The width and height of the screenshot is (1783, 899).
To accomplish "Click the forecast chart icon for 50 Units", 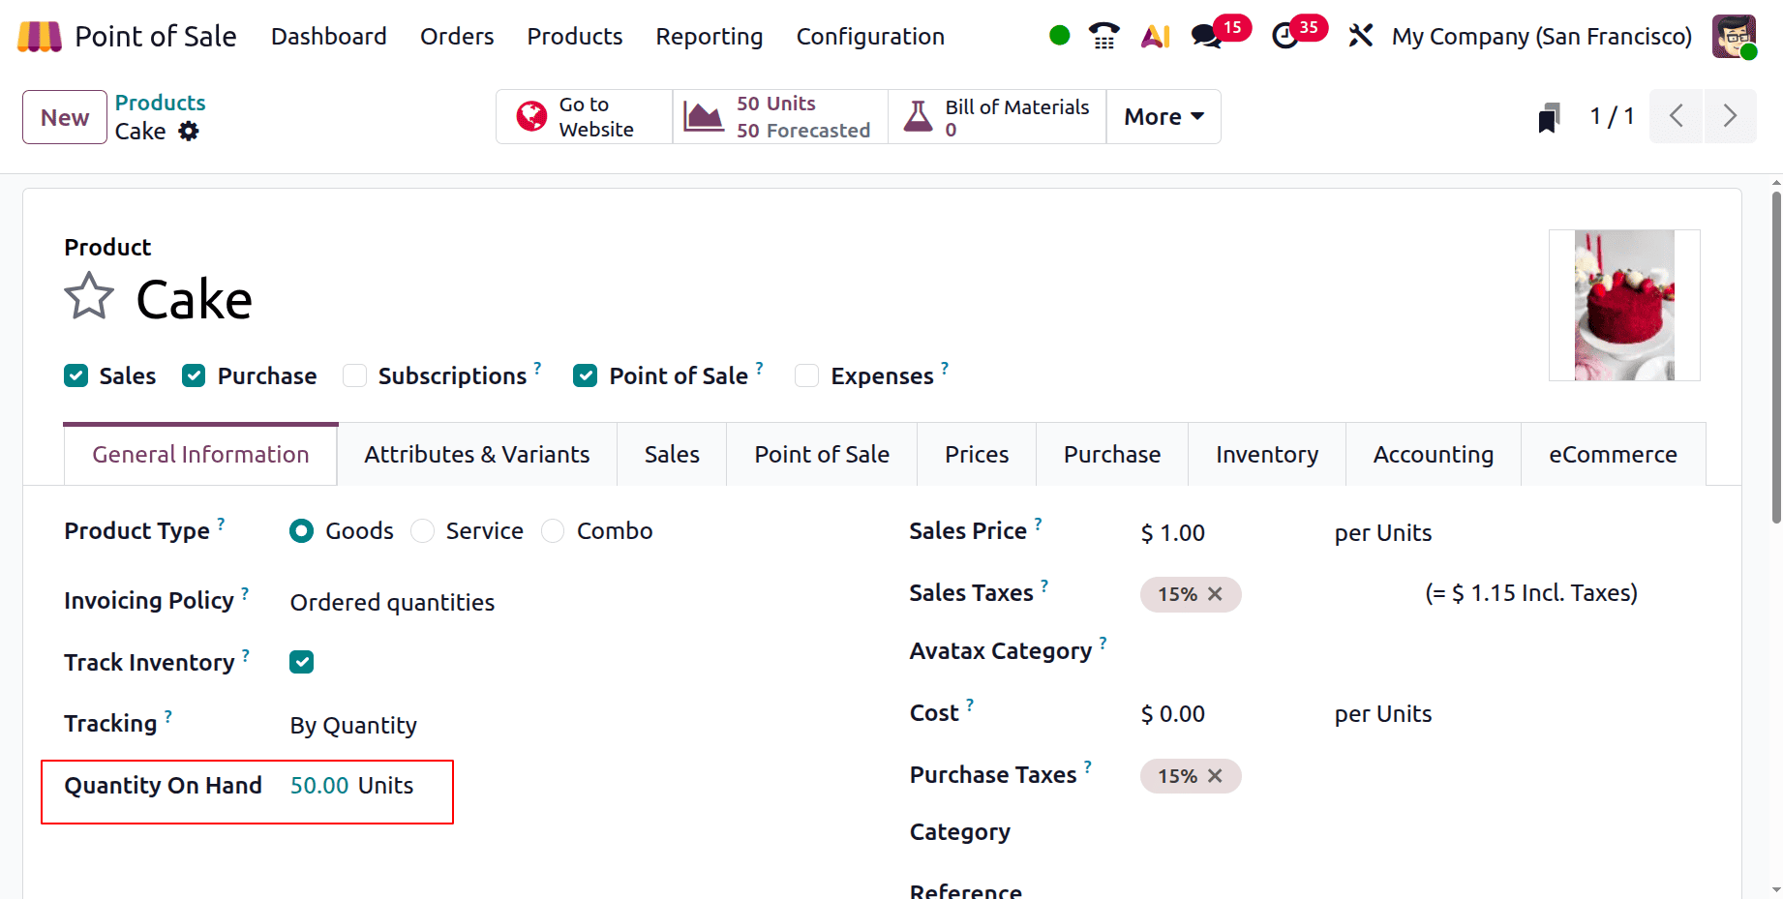I will [x=704, y=117].
